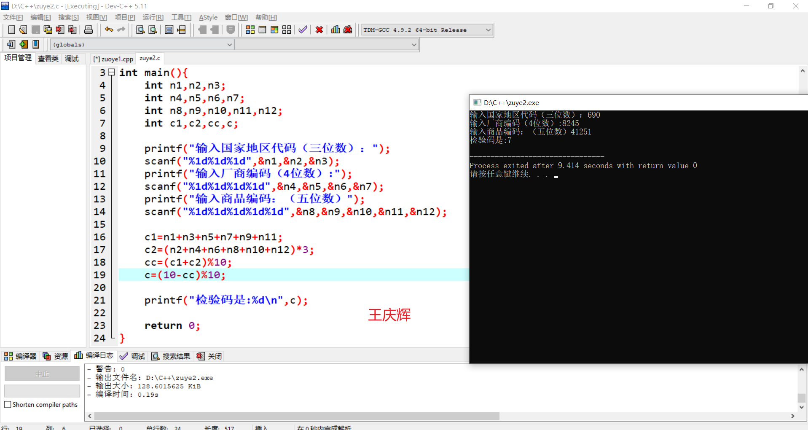
Task: Click the Goto line icon
Action: click(x=182, y=30)
